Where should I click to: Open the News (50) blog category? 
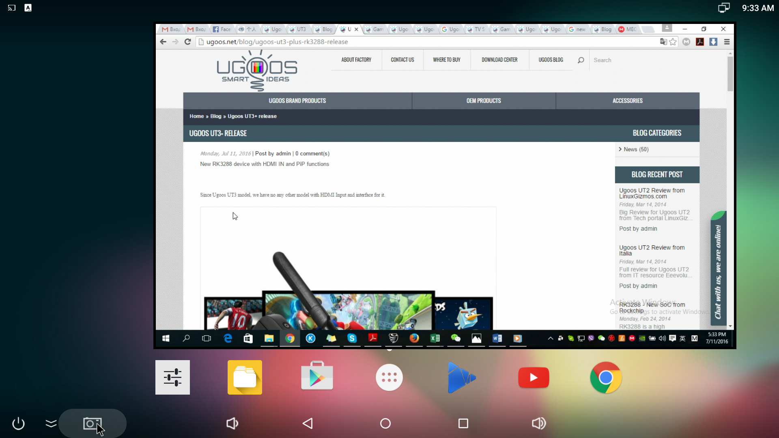(636, 149)
